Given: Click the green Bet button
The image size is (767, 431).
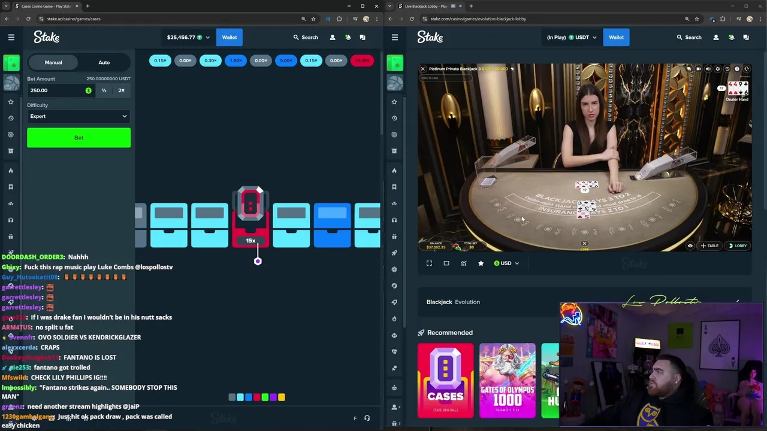Looking at the screenshot, I should click(78, 138).
